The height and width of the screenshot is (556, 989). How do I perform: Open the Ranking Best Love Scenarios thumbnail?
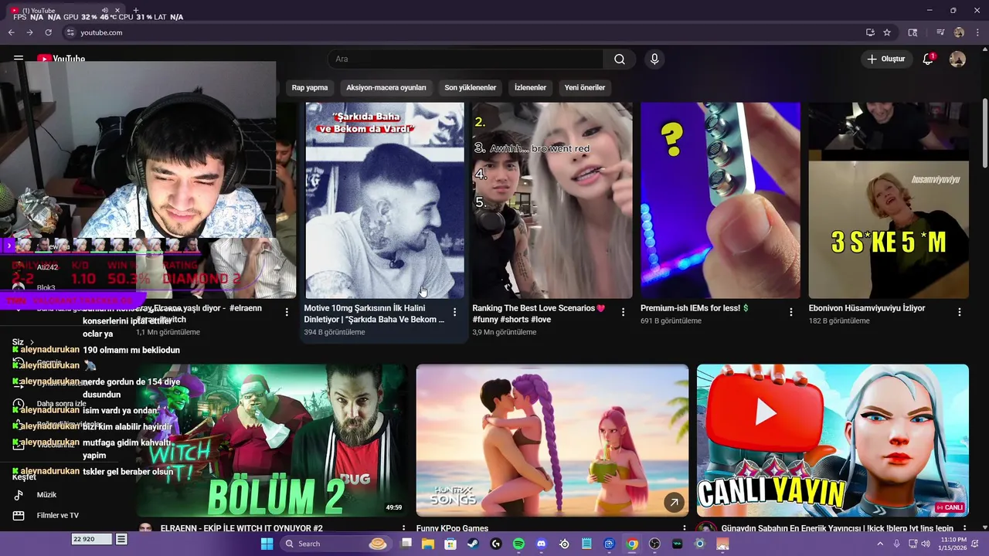coord(552,201)
